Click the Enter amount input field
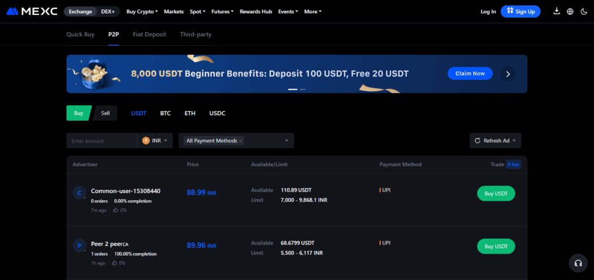 click(x=102, y=141)
